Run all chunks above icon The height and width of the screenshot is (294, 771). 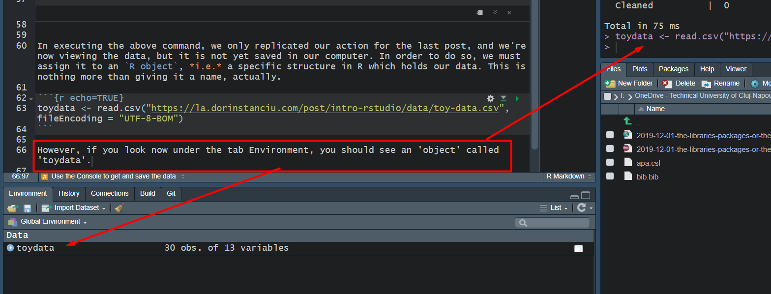point(504,98)
